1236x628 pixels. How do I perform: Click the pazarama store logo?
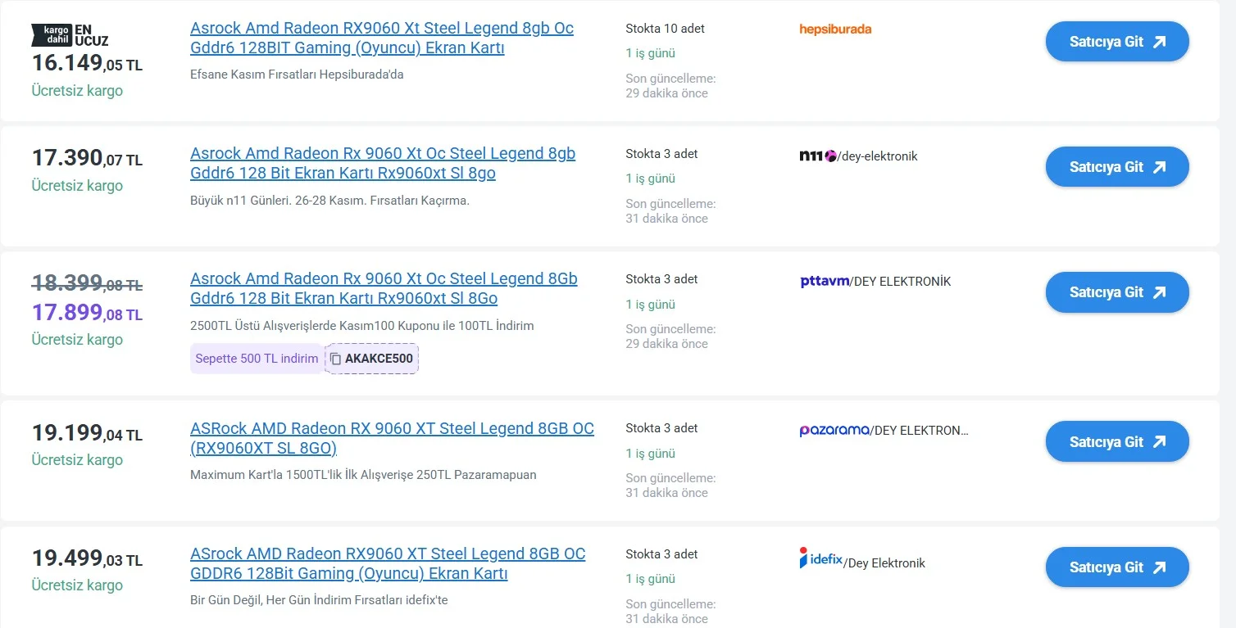pos(834,431)
